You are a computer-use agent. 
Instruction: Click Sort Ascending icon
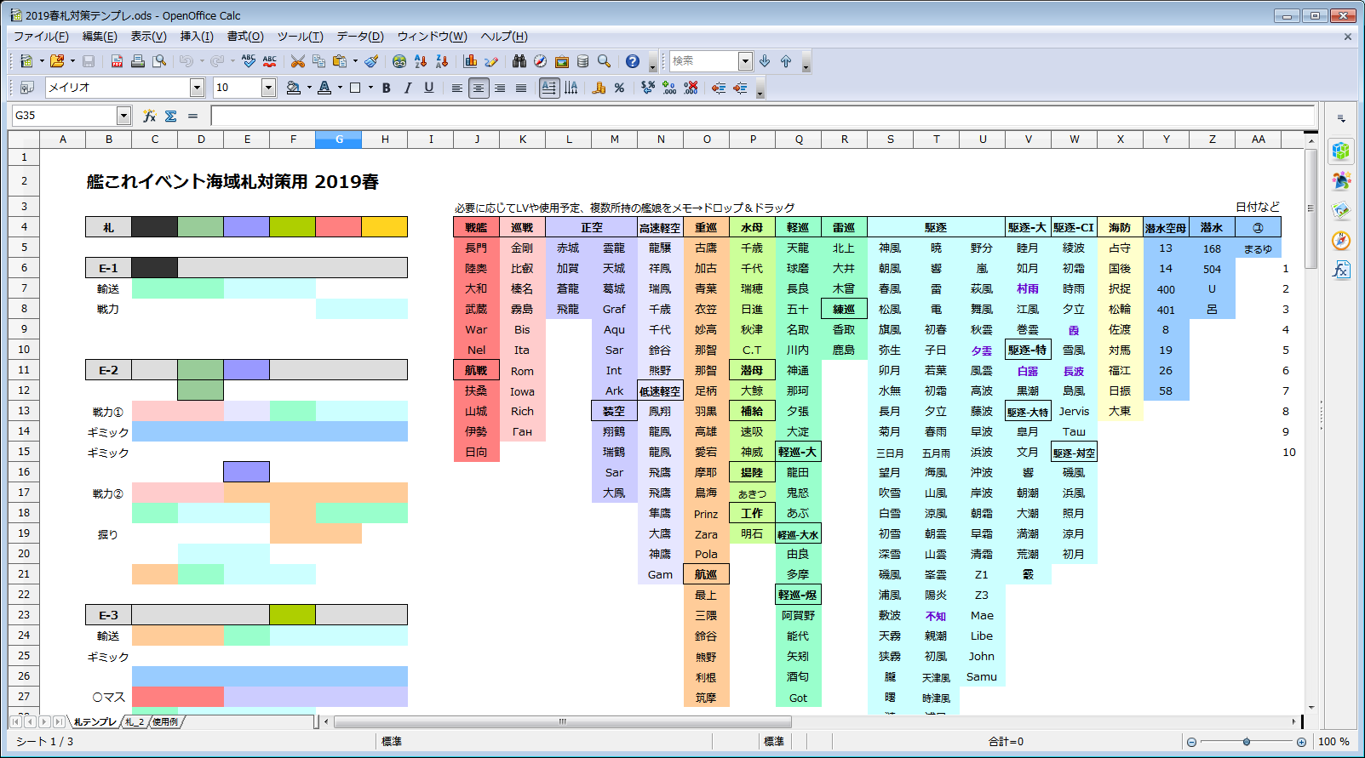pos(421,61)
